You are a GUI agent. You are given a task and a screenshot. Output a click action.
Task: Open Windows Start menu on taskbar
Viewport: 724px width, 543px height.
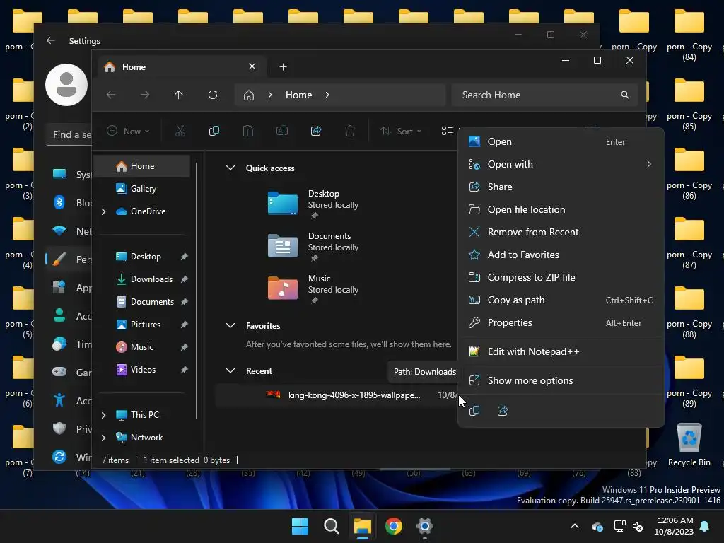300,526
